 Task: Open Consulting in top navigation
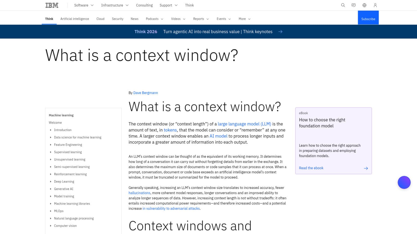144,5
